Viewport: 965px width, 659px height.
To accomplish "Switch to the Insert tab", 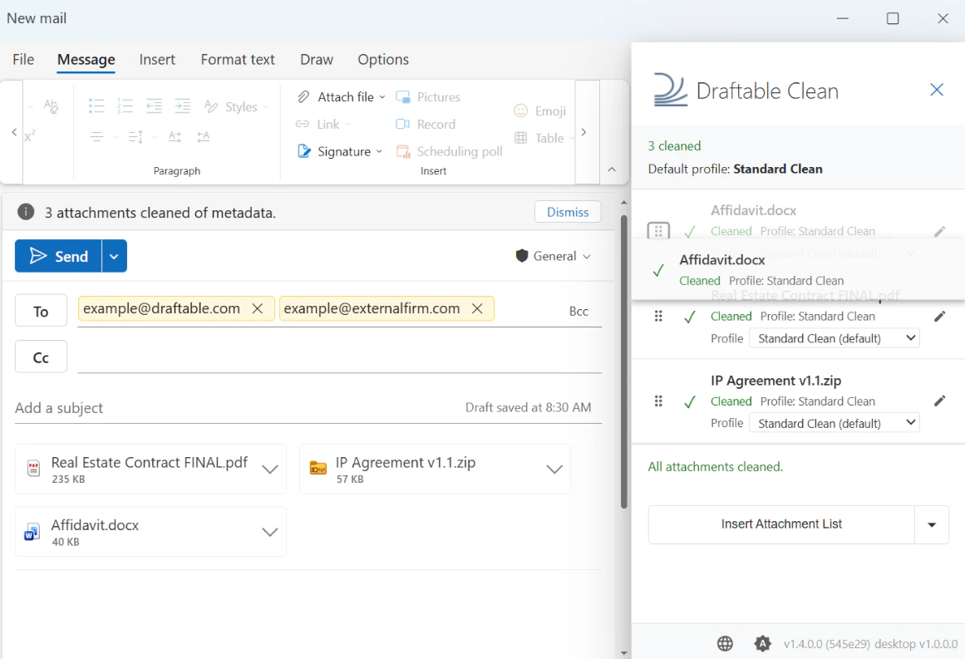I will (x=157, y=59).
